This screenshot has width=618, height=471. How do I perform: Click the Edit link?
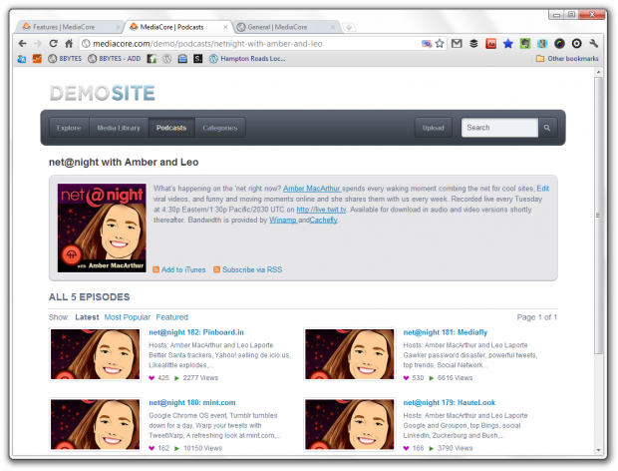[x=542, y=189]
